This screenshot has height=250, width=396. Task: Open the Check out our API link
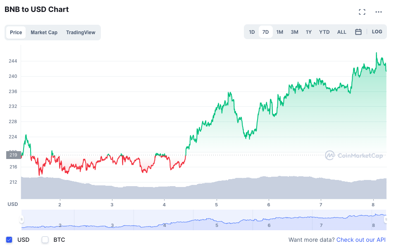click(361, 240)
